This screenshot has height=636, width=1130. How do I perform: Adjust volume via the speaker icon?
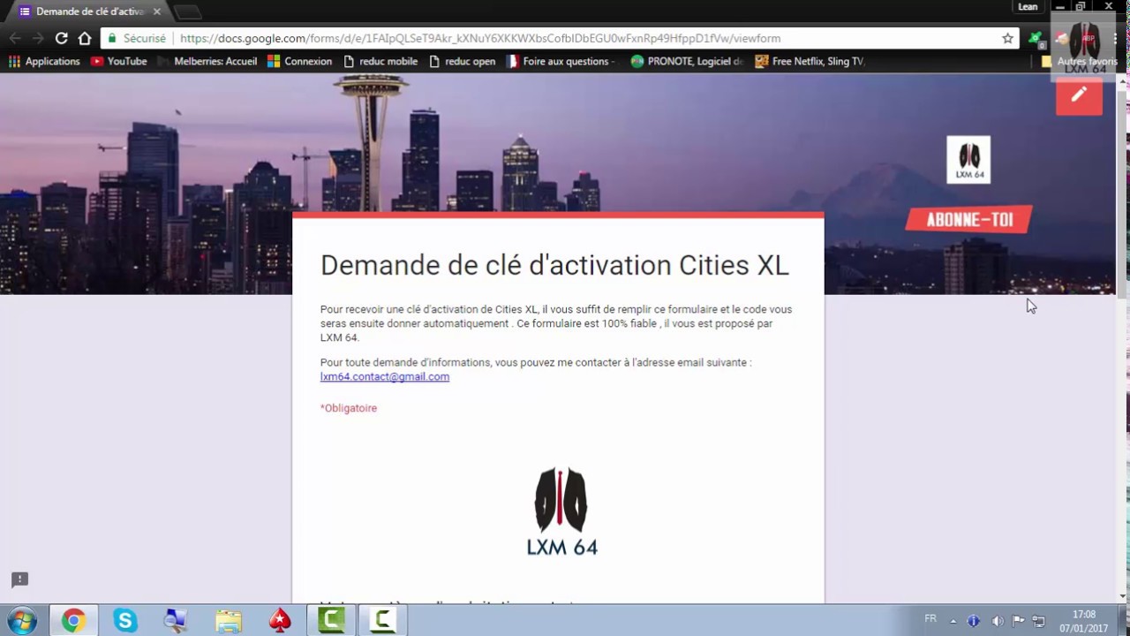[x=998, y=620]
